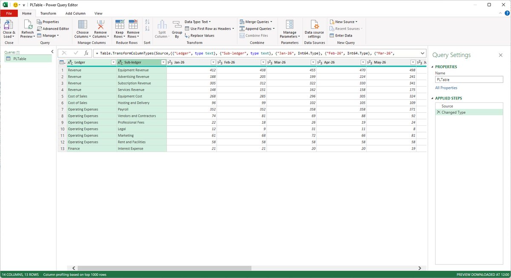Click the Keep Rows icon
The height and width of the screenshot is (278, 511).
(x=119, y=25)
